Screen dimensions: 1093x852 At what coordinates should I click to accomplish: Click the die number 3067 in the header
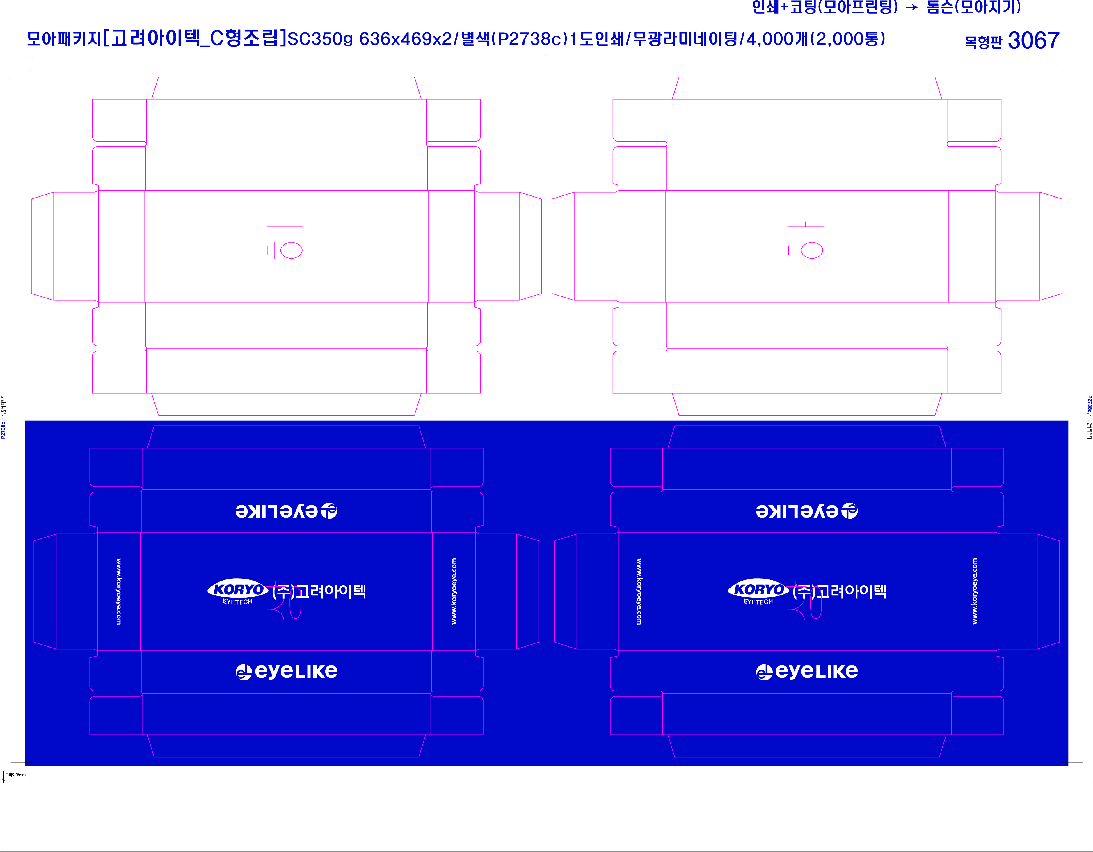pos(1033,40)
